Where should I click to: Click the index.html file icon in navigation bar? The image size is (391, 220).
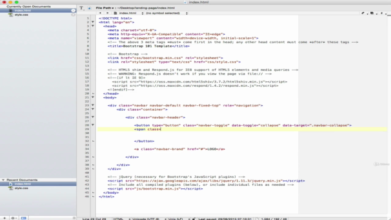click(115, 13)
